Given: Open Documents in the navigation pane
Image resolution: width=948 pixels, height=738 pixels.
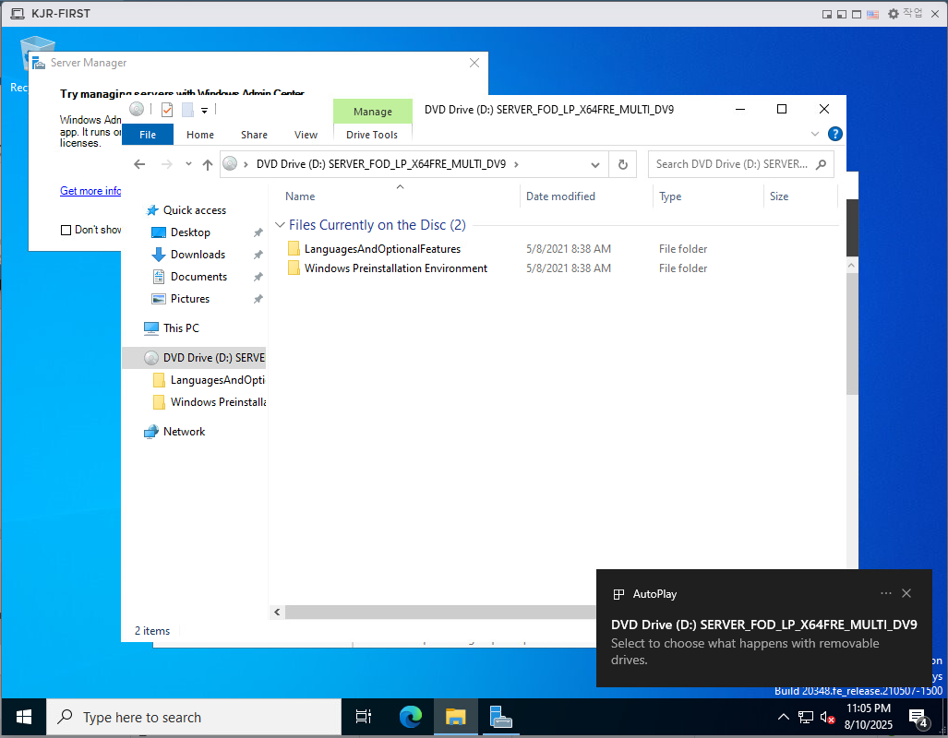Looking at the screenshot, I should [198, 277].
